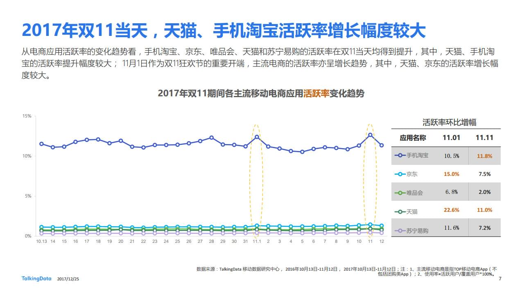This screenshot has height=291, width=522.
Task: Click the 15% y-axis label
Action: (x=27, y=116)
